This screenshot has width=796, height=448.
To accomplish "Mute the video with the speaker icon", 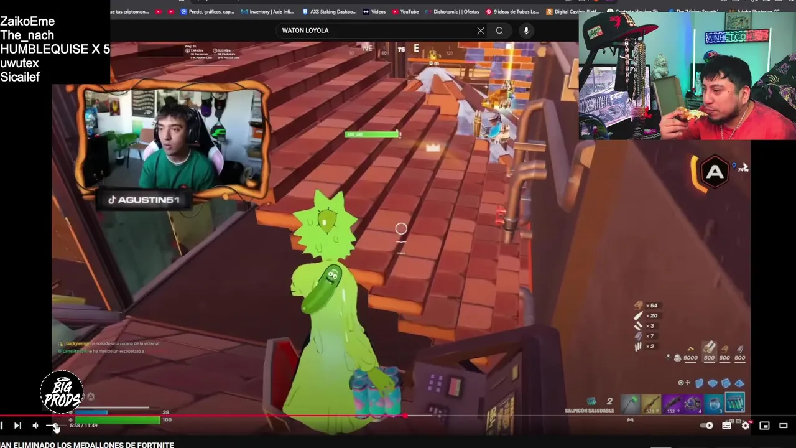I will (x=35, y=426).
